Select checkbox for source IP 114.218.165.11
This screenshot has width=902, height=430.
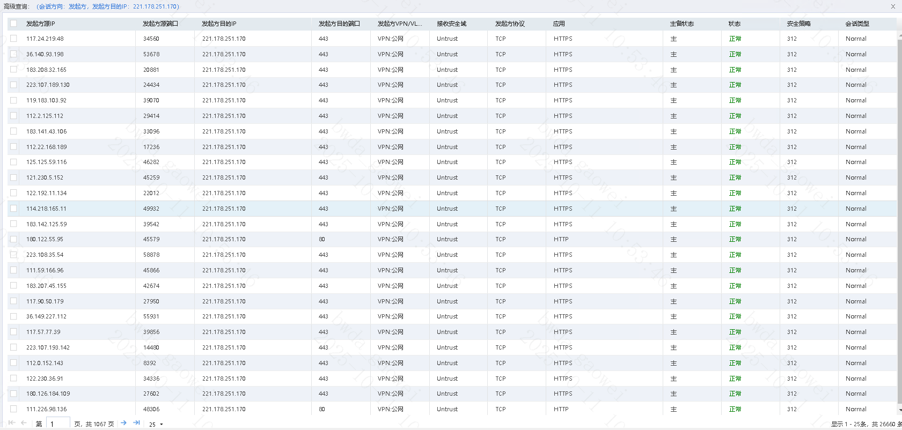pyautogui.click(x=13, y=209)
